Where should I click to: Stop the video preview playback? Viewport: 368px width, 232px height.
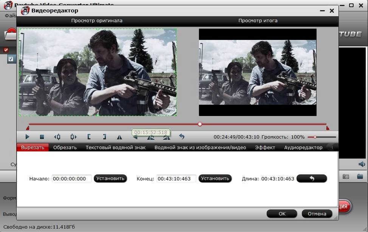pos(42,137)
